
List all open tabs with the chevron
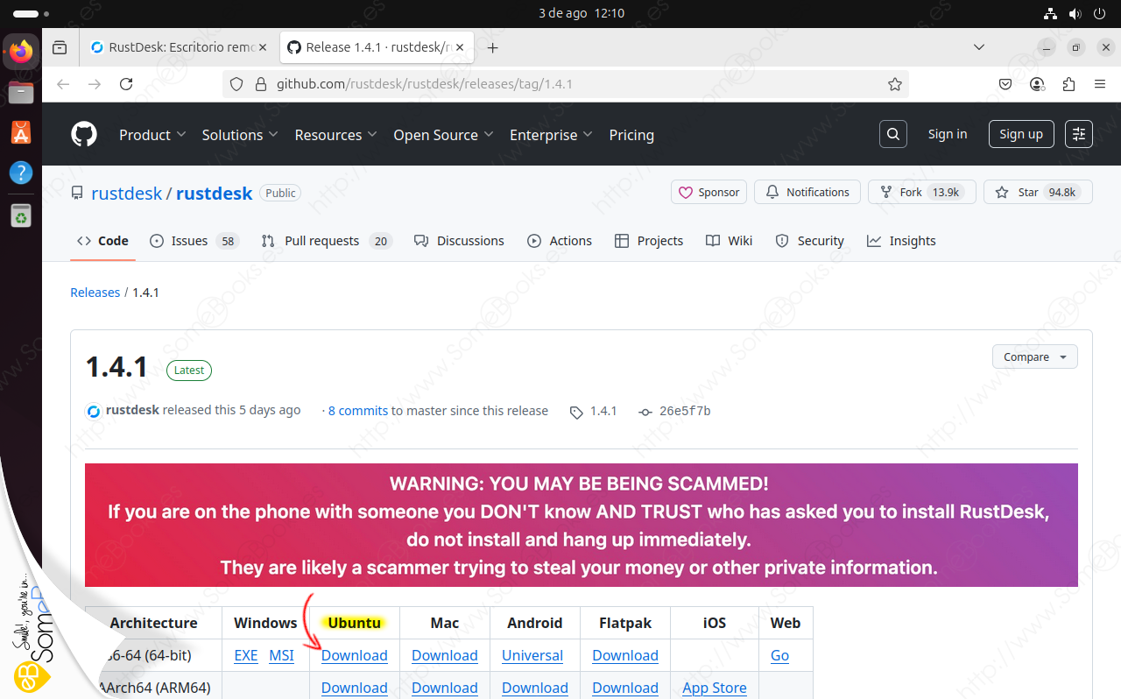pos(979,47)
